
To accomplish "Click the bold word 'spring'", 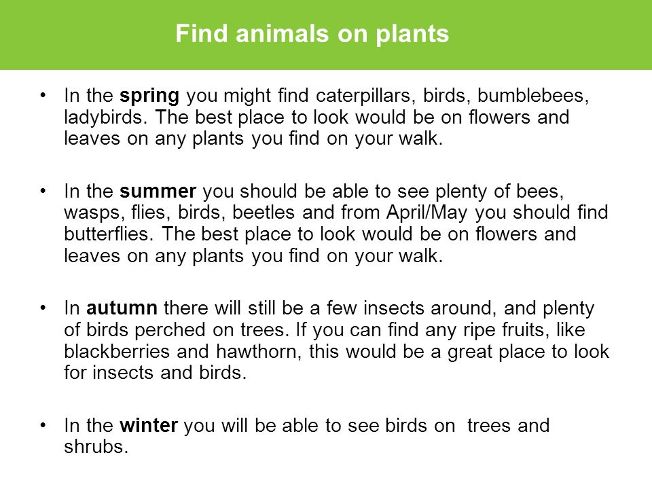I will coord(149,96).
